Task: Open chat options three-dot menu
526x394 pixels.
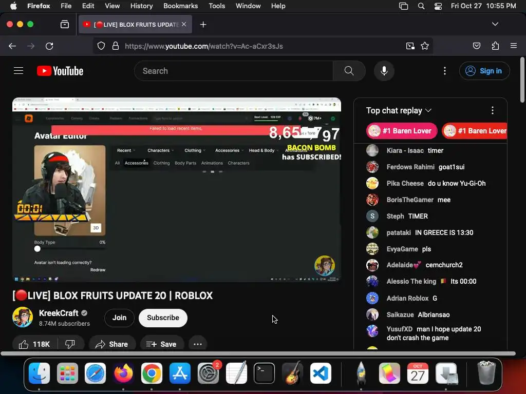Action: click(x=492, y=110)
